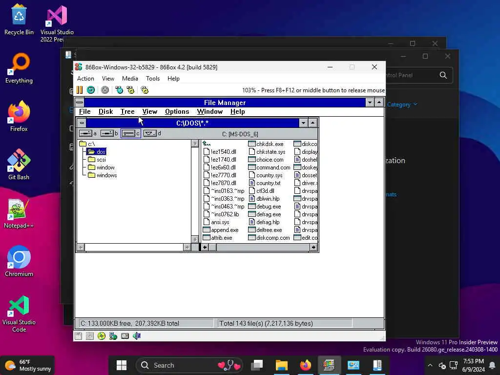Select the scsi folder in tree
500x375 pixels.
97,160
